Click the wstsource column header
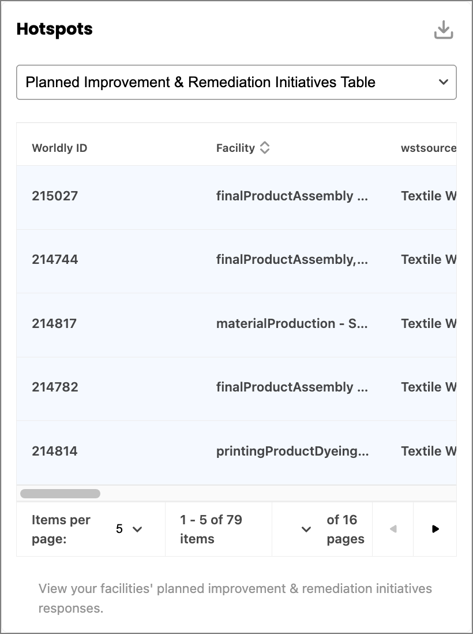The height and width of the screenshot is (634, 473). pos(429,148)
